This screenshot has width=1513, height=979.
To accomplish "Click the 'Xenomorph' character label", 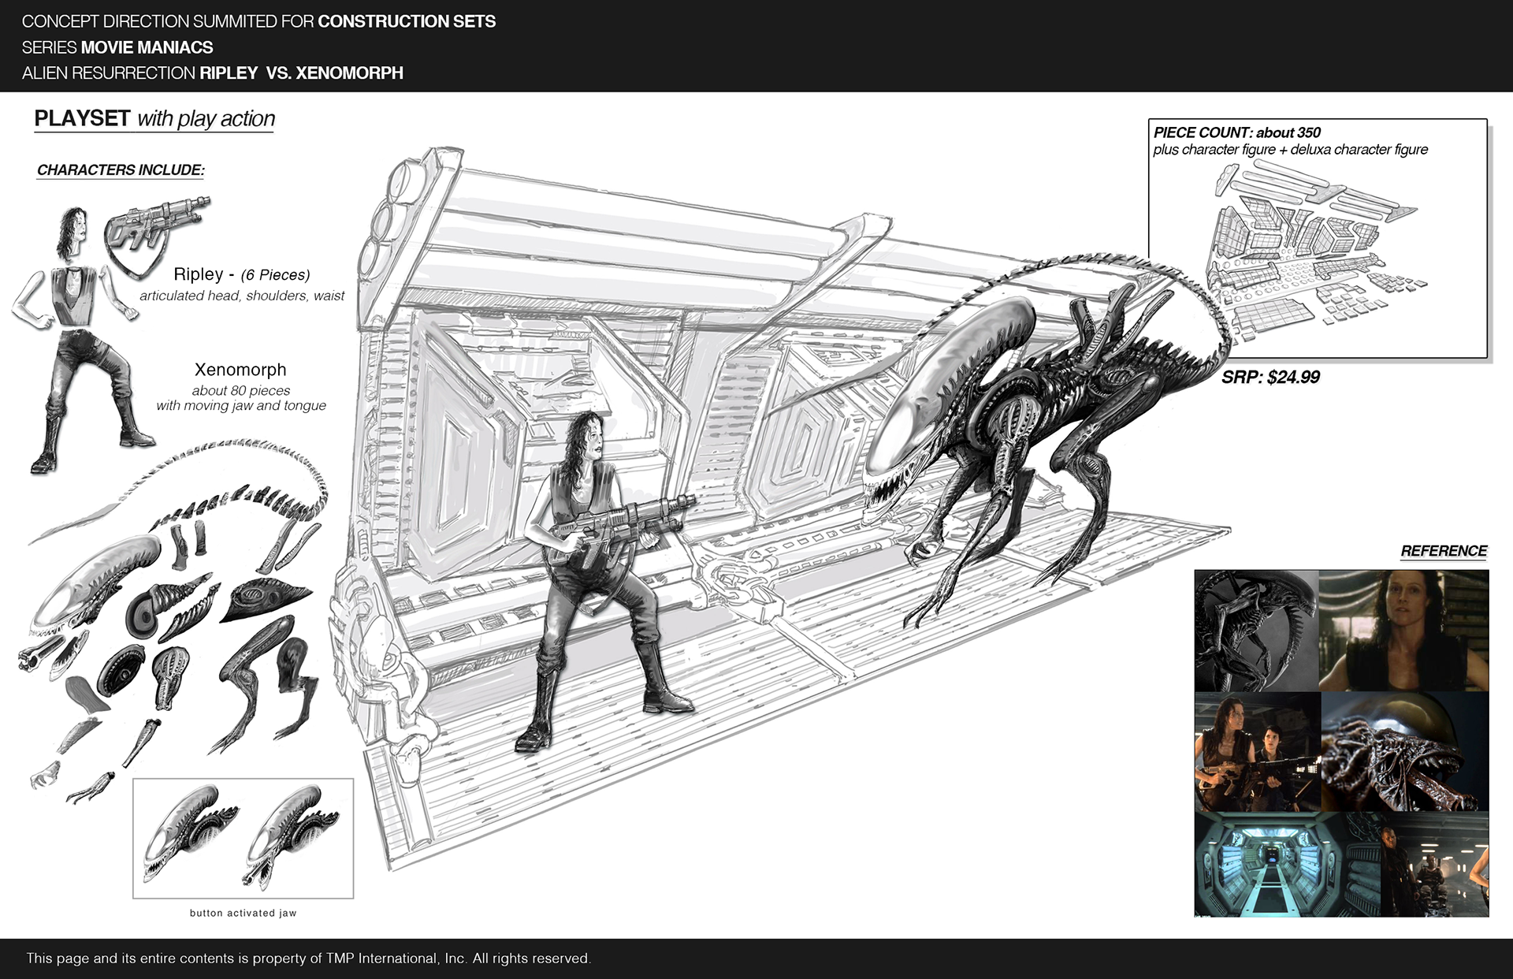I will pyautogui.click(x=240, y=370).
